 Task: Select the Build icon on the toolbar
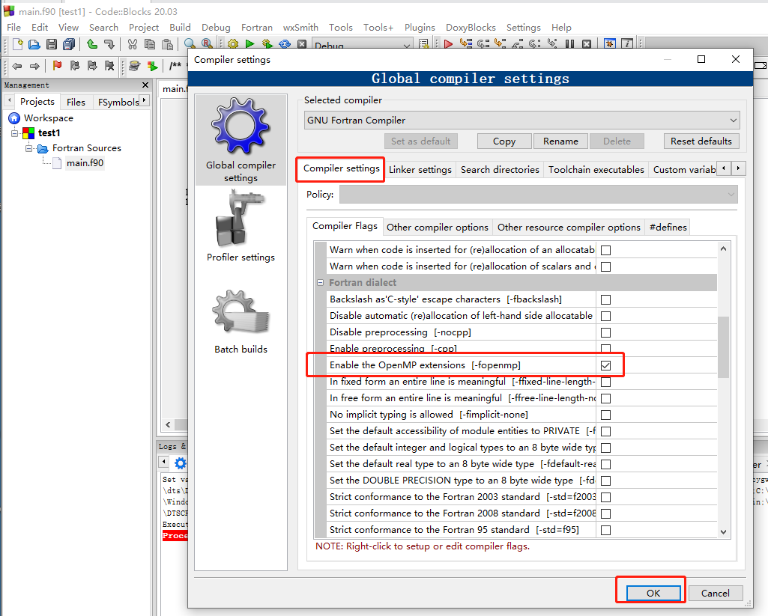pos(232,43)
